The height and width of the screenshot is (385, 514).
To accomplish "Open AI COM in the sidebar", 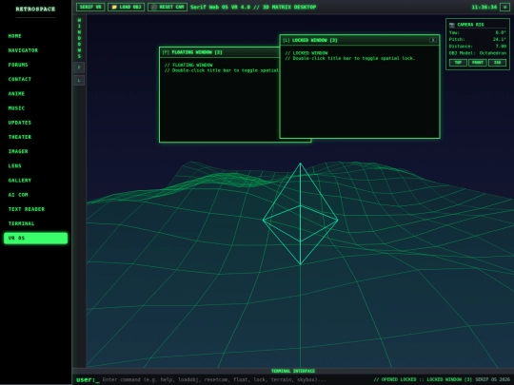I will click(x=35, y=195).
